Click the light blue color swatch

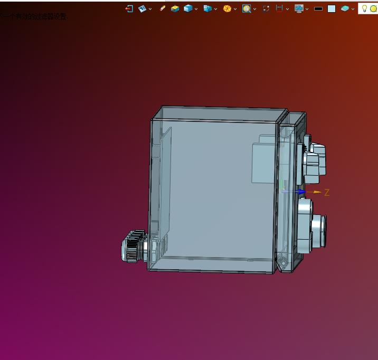[x=332, y=9]
